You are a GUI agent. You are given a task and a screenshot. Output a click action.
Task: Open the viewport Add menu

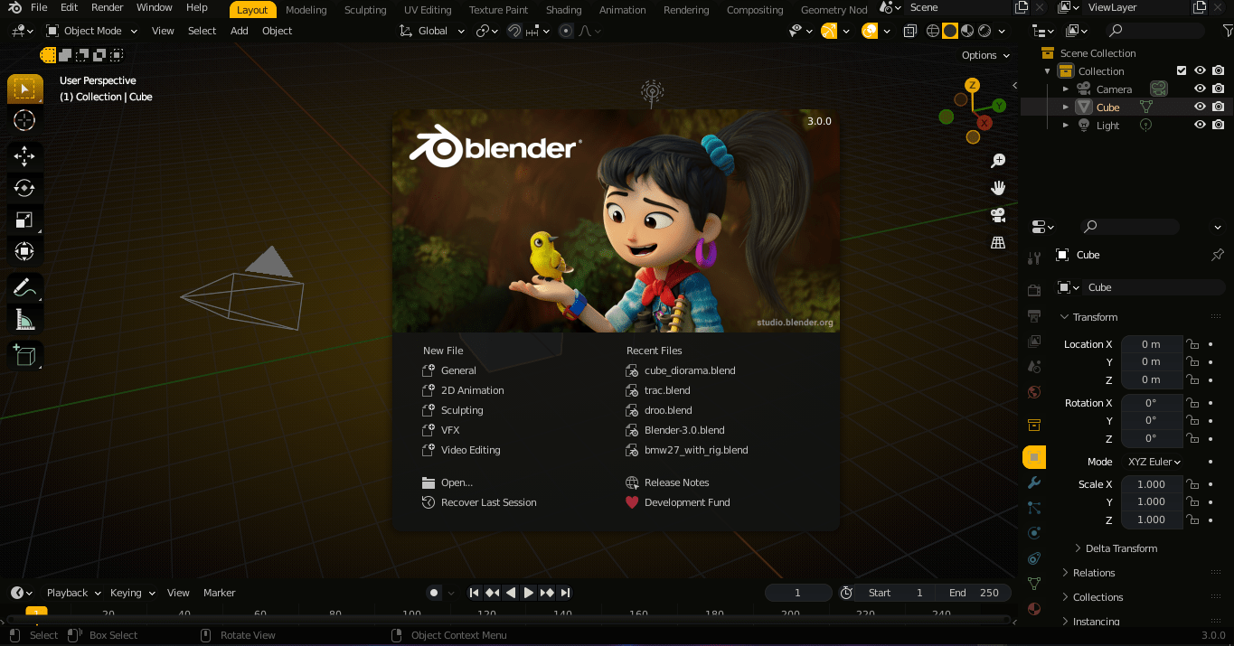coord(239,31)
